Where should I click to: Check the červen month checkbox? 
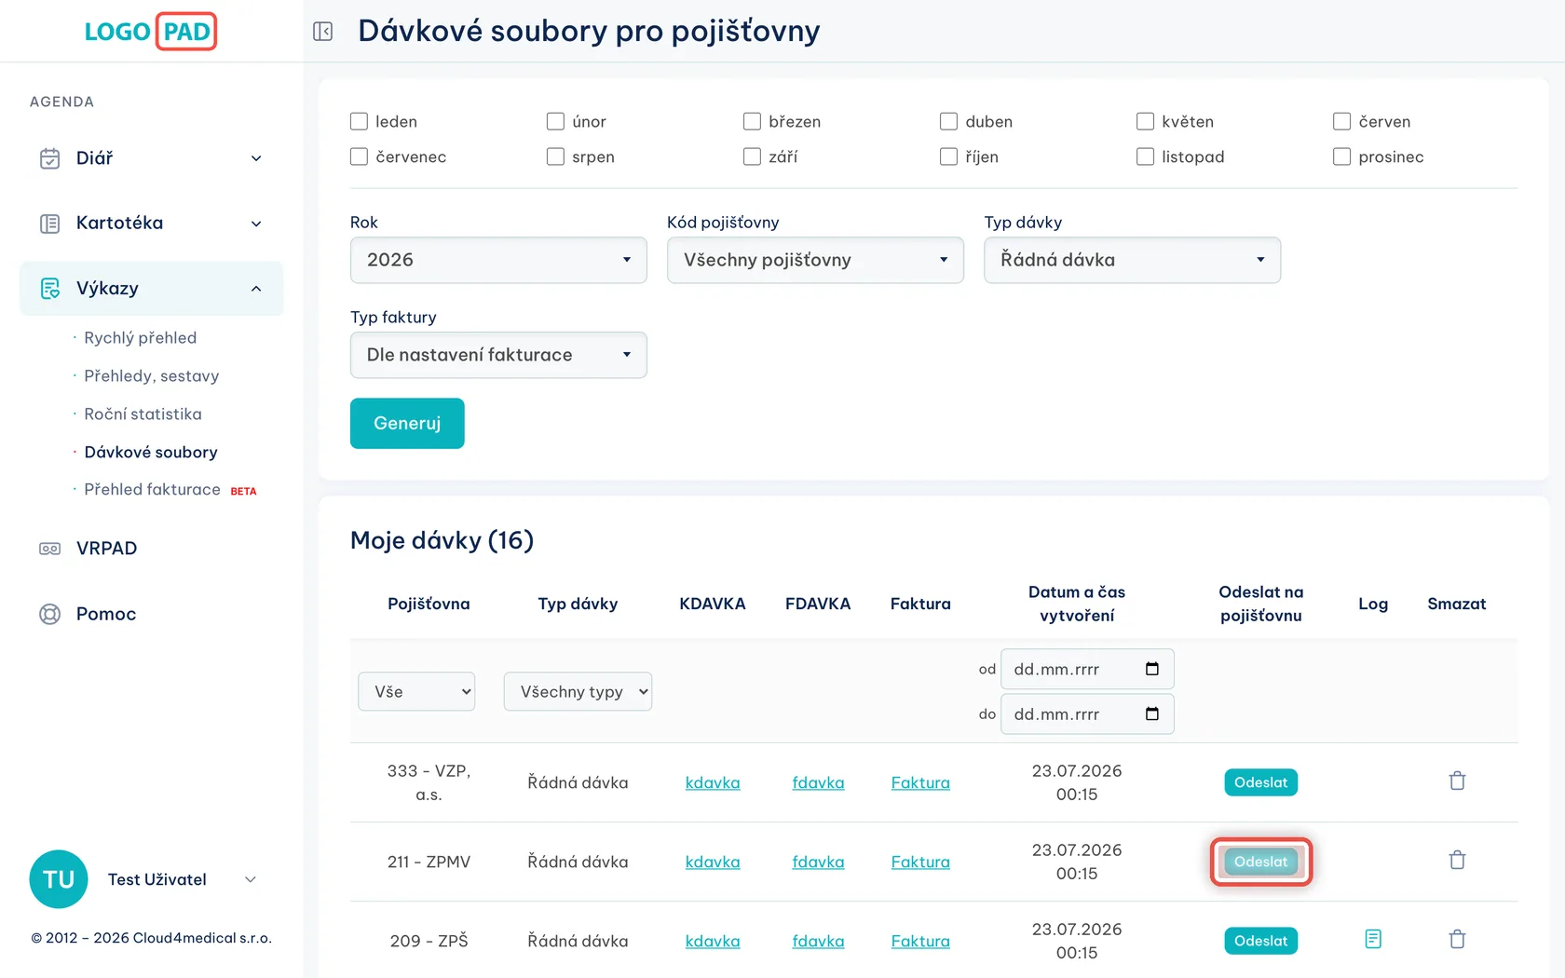1341,121
